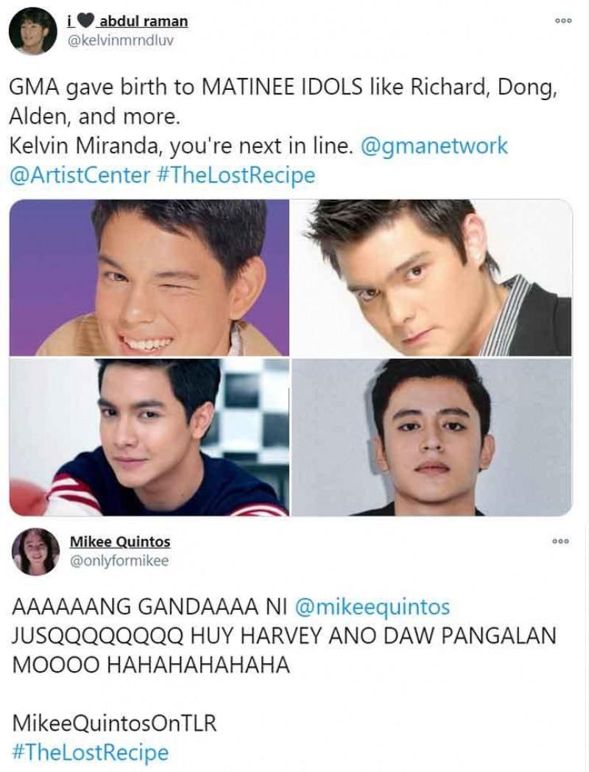View the bottom-right photo on gray background
The height and width of the screenshot is (772, 589).
tap(431, 437)
